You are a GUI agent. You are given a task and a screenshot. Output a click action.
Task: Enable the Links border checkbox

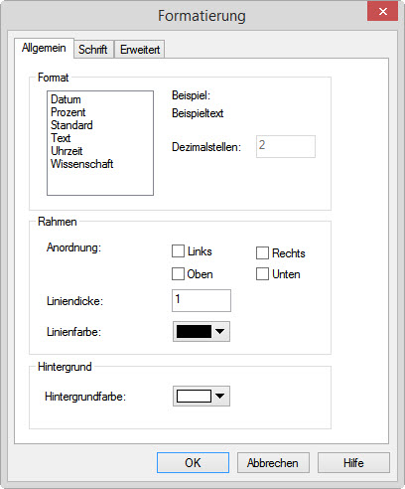coord(178,251)
